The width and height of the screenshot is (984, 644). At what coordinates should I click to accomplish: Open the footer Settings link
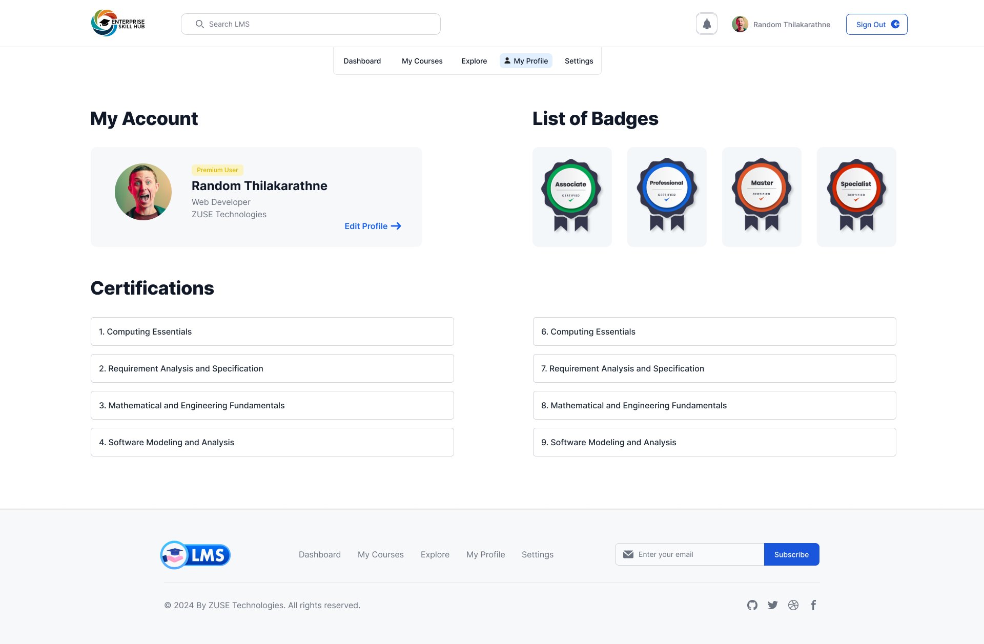pos(538,554)
